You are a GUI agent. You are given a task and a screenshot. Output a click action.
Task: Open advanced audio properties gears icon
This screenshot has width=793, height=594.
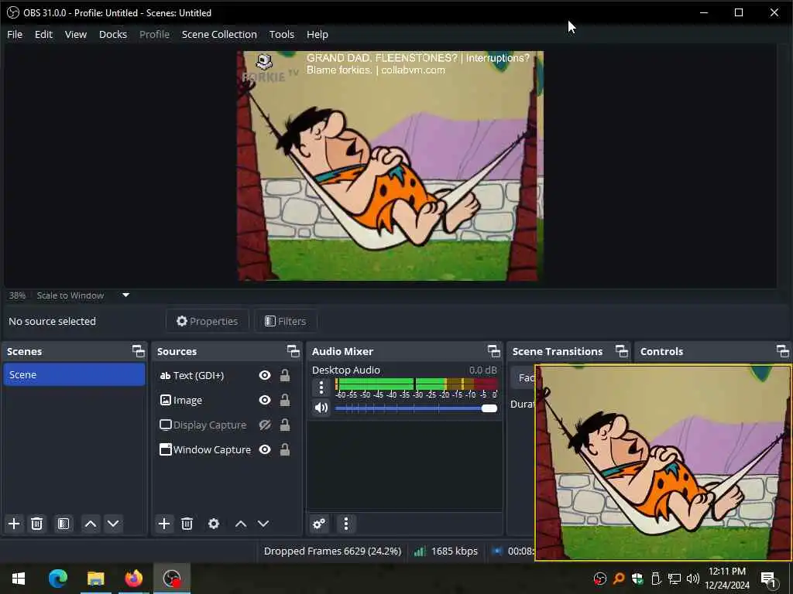click(x=319, y=524)
